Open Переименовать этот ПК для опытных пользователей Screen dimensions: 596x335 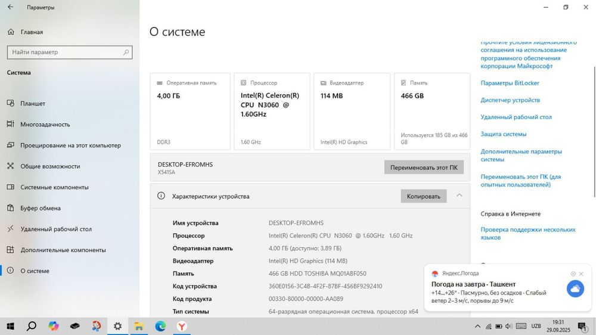click(x=521, y=181)
